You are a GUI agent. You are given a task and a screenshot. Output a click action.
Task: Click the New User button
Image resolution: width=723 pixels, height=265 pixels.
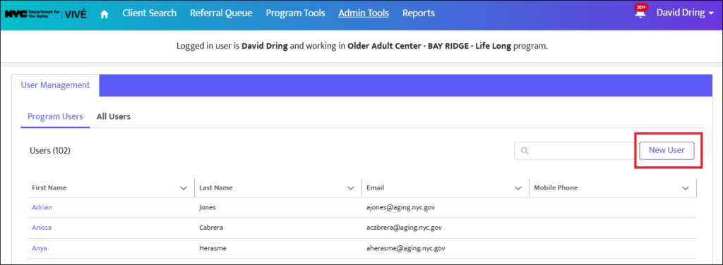point(667,150)
